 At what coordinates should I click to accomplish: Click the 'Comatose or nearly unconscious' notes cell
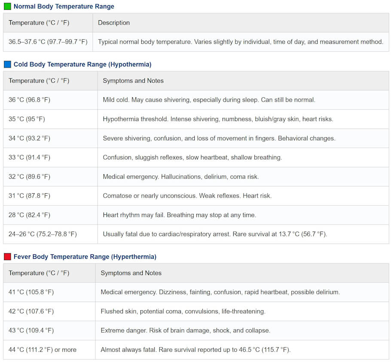click(187, 196)
